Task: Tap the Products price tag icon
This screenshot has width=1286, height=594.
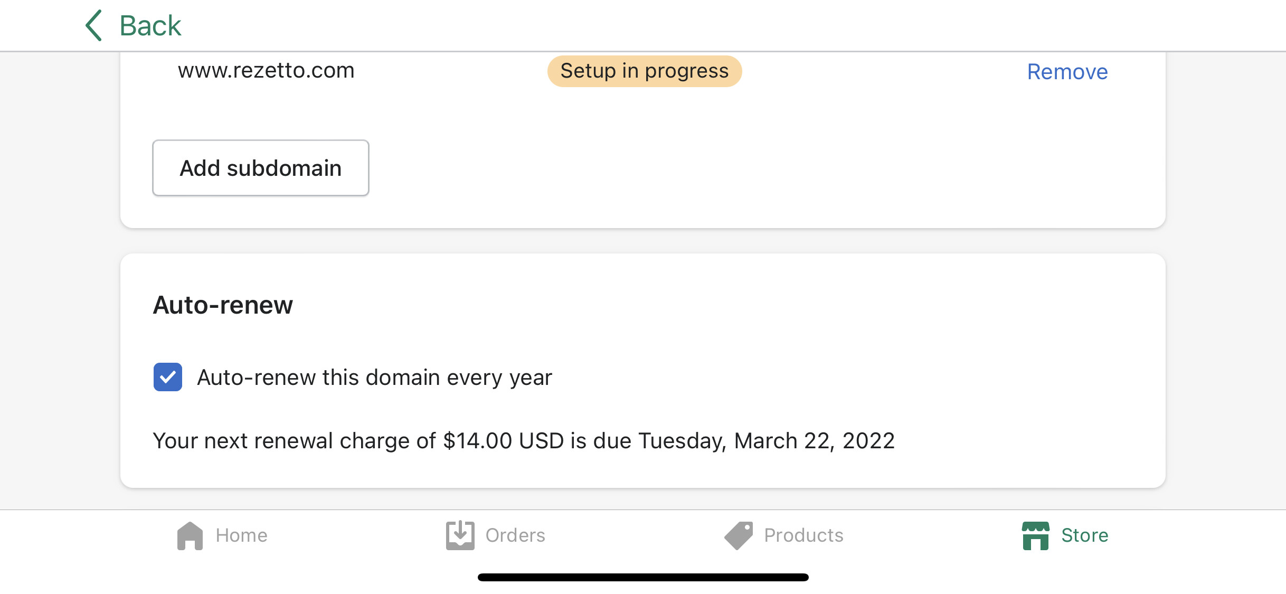Action: click(x=738, y=535)
